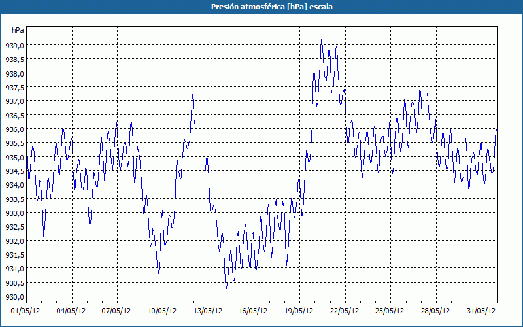Viewport: 523px width, 327px height.
Task: Click the 07/05/12 date label
Action: point(116,311)
